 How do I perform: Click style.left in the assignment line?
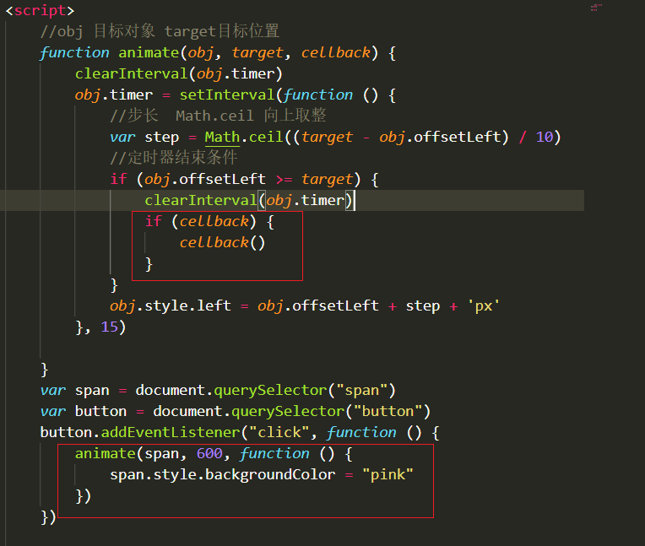(x=187, y=305)
